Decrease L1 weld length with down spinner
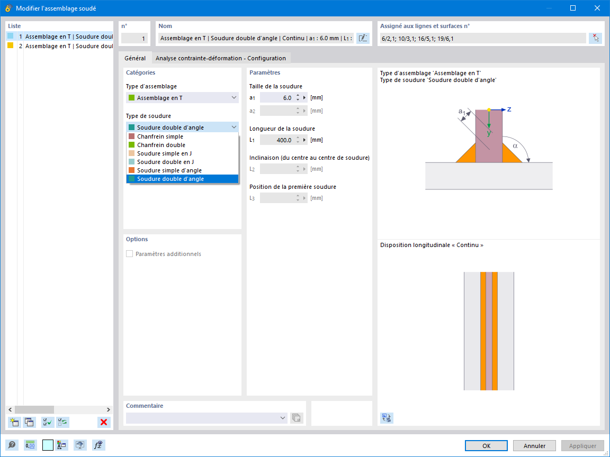 (x=298, y=142)
